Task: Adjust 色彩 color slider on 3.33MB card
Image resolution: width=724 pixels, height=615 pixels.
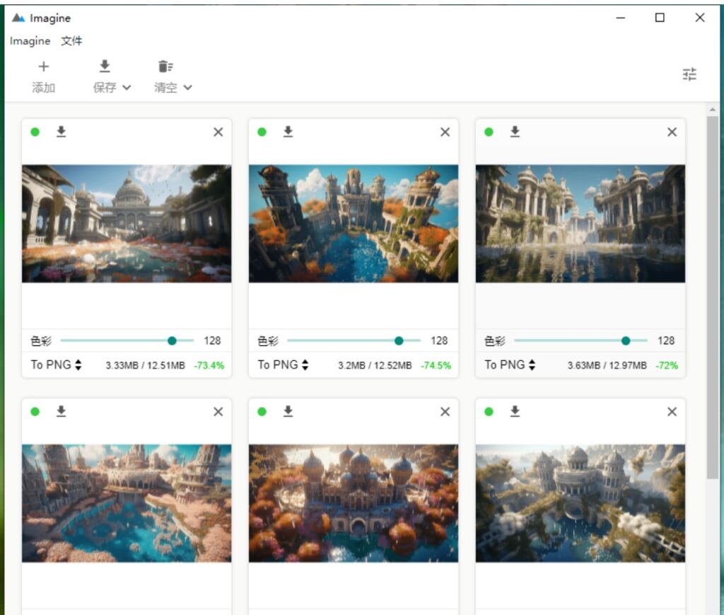Action: (127, 340)
